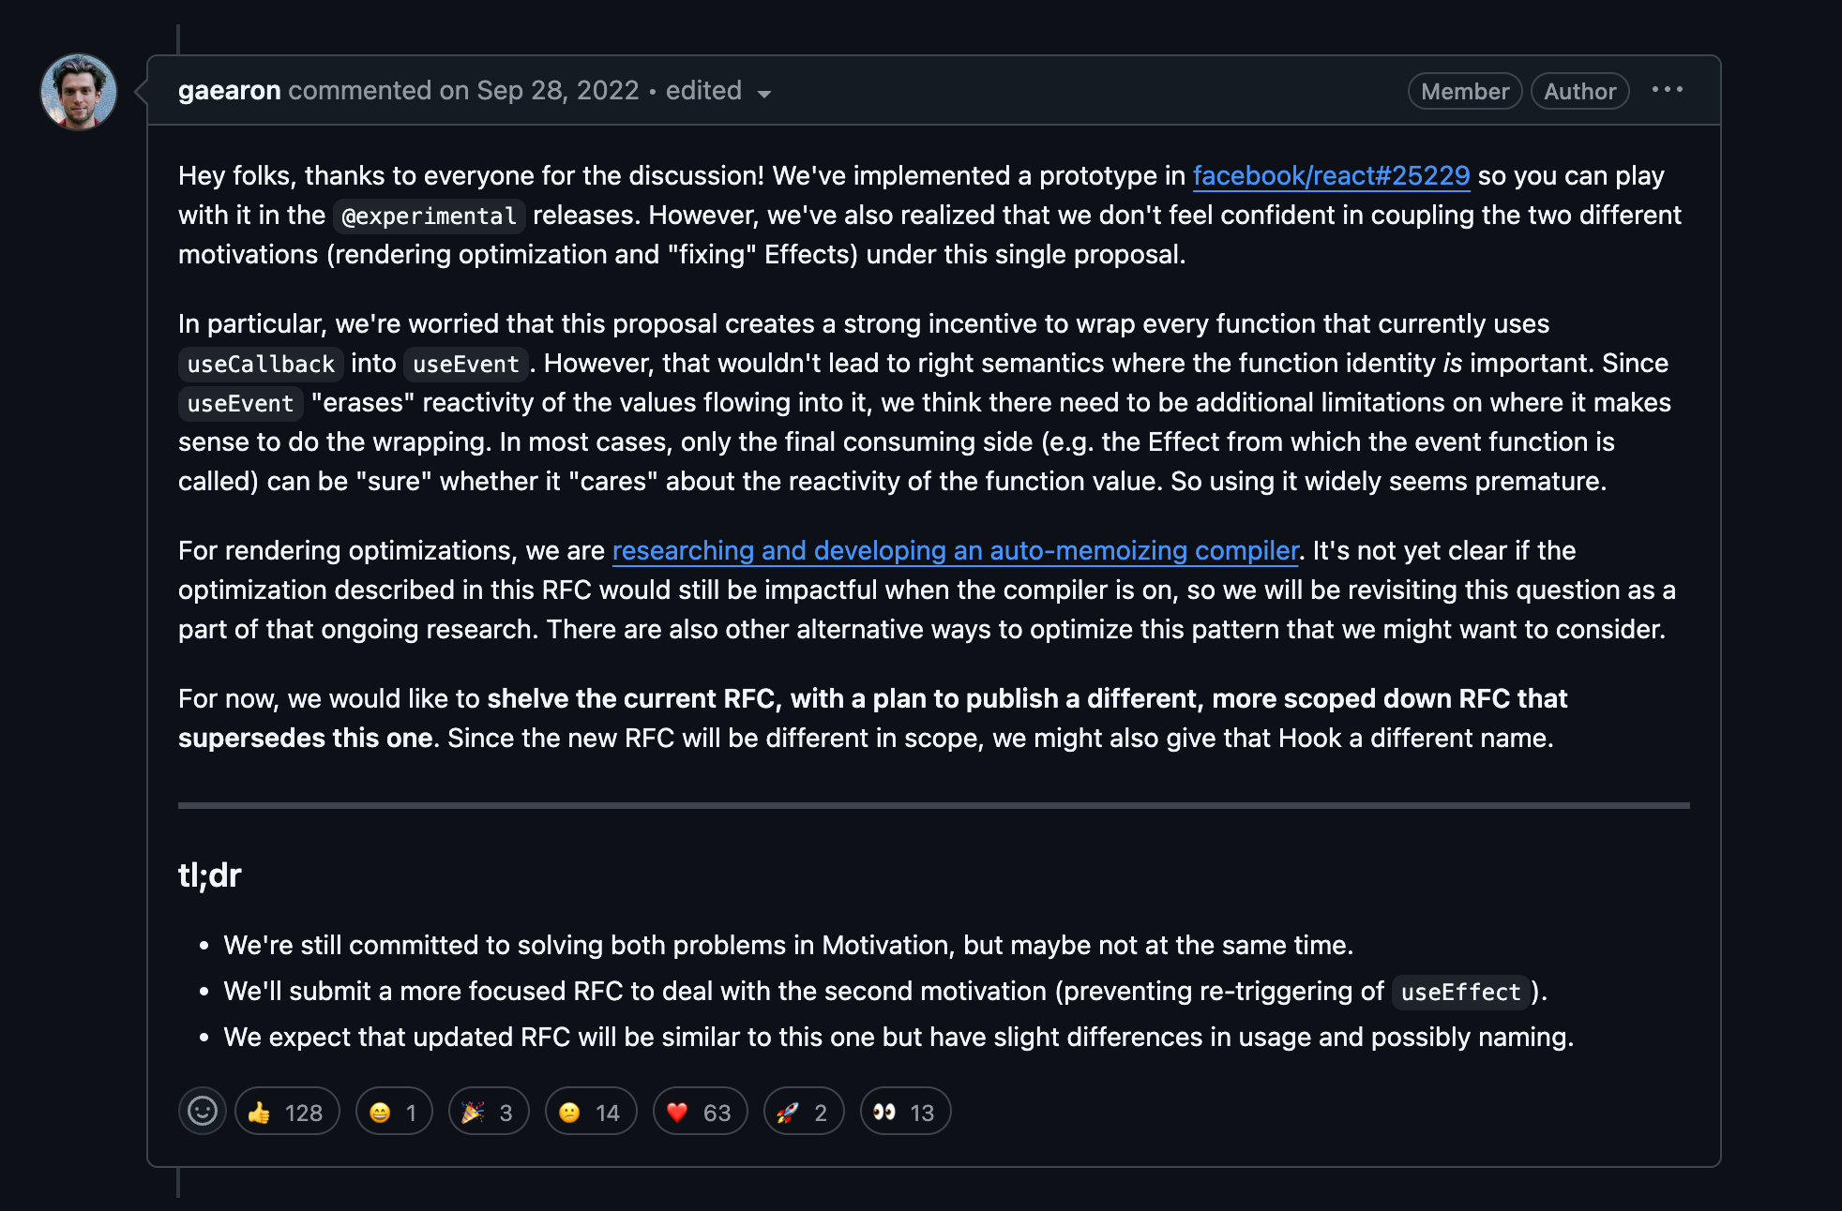Click the gaearon username link

point(230,90)
